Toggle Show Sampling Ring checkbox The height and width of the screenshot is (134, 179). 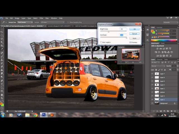[68, 22]
